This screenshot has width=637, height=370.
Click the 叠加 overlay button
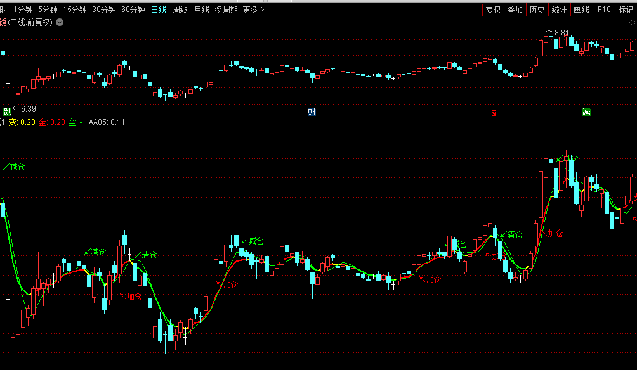(515, 10)
